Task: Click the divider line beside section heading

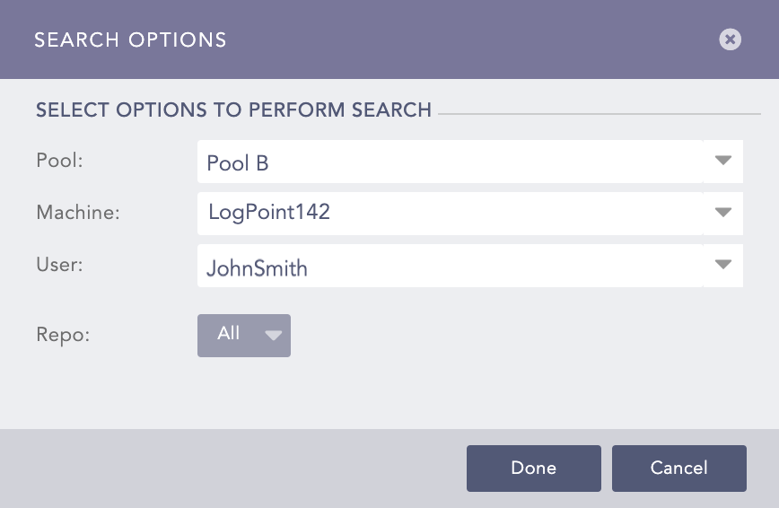Action: click(600, 115)
